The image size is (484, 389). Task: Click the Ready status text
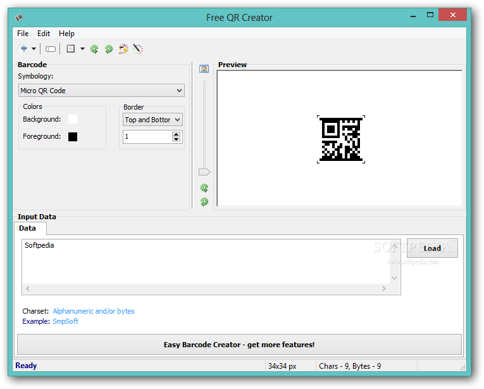coord(26,366)
